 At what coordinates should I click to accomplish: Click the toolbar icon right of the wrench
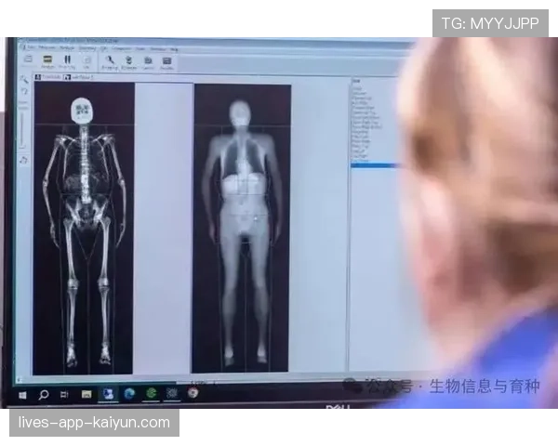[129, 62]
